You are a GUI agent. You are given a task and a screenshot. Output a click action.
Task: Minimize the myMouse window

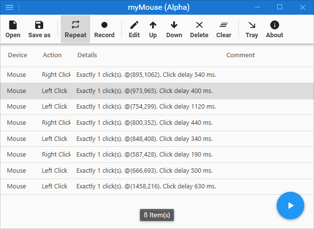point(258,7)
